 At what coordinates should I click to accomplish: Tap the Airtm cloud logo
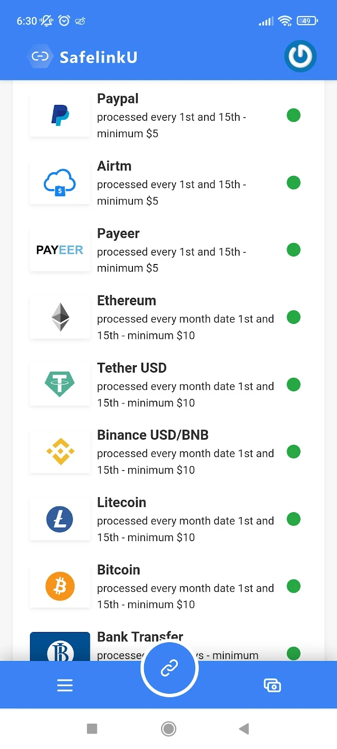60,183
